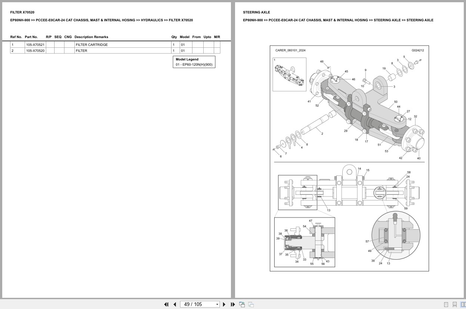The image size is (466, 309).
Task: Select the two-page facing view
Action: point(463,305)
